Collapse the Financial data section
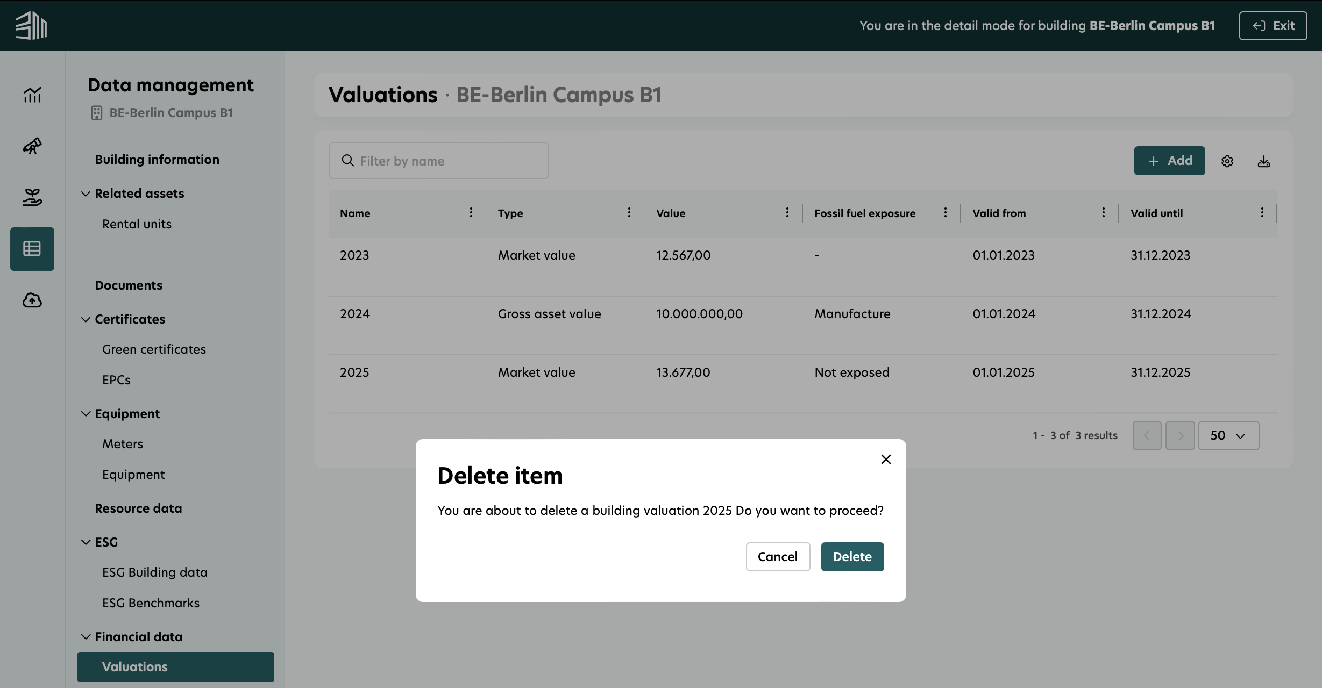The width and height of the screenshot is (1322, 688). (86, 637)
